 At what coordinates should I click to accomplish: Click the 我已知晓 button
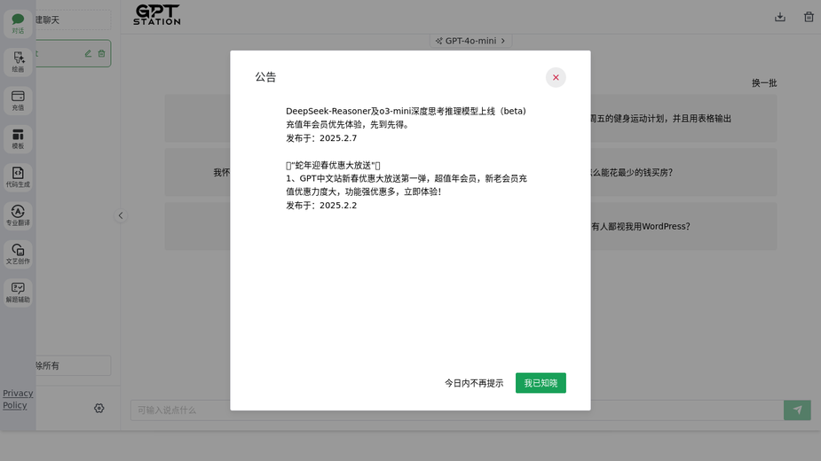[x=541, y=383]
